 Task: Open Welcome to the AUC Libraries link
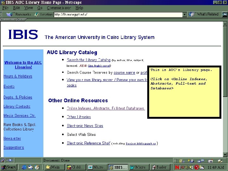23,65
